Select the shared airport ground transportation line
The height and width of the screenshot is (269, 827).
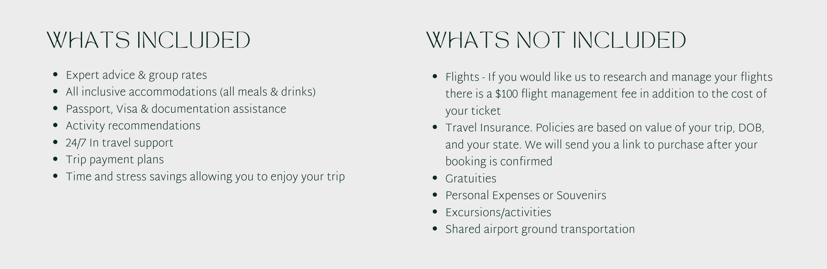pos(540,230)
